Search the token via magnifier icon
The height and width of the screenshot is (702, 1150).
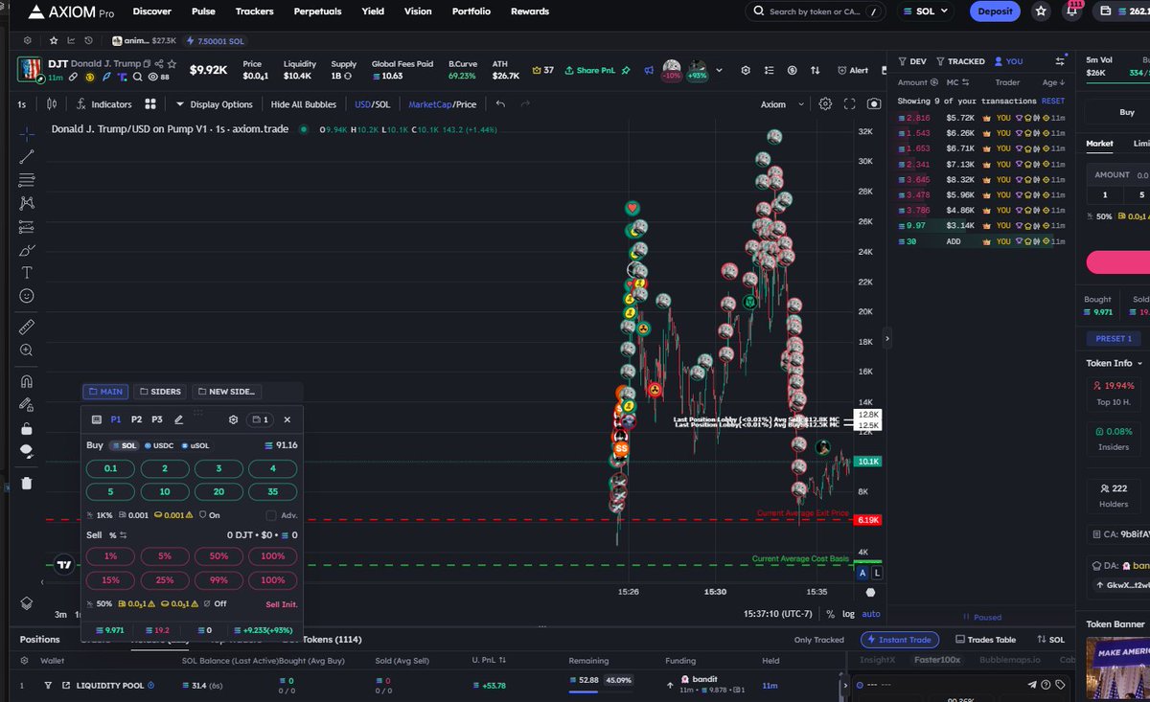pos(138,77)
